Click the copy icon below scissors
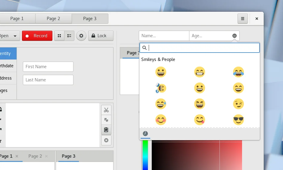This screenshot has width=283, height=170. click(106, 120)
